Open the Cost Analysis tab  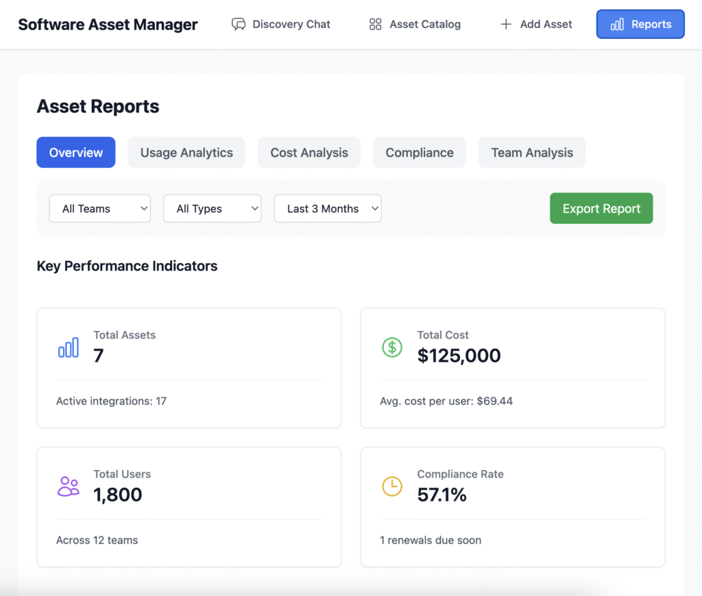309,153
